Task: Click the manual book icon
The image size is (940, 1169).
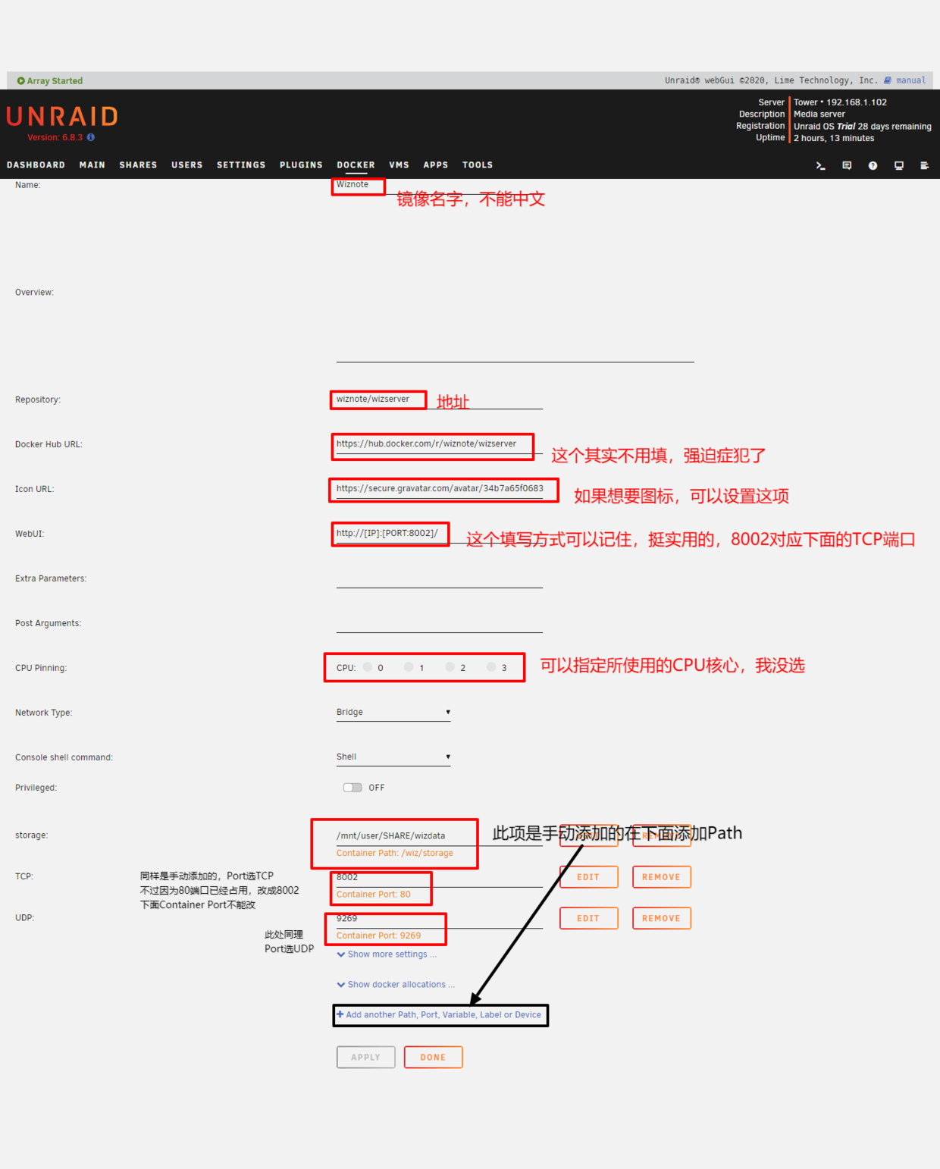Action: [x=887, y=80]
